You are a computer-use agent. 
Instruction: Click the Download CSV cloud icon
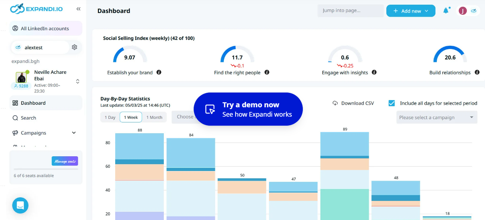335,103
